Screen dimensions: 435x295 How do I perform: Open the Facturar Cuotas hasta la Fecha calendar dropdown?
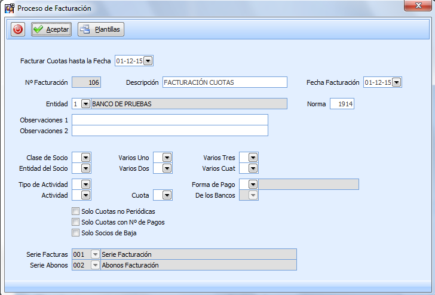(148, 60)
